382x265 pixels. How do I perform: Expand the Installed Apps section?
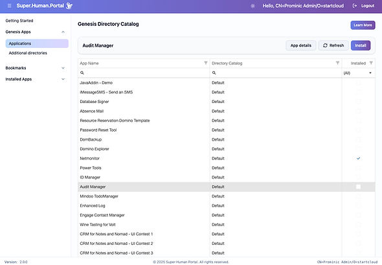pos(63,79)
